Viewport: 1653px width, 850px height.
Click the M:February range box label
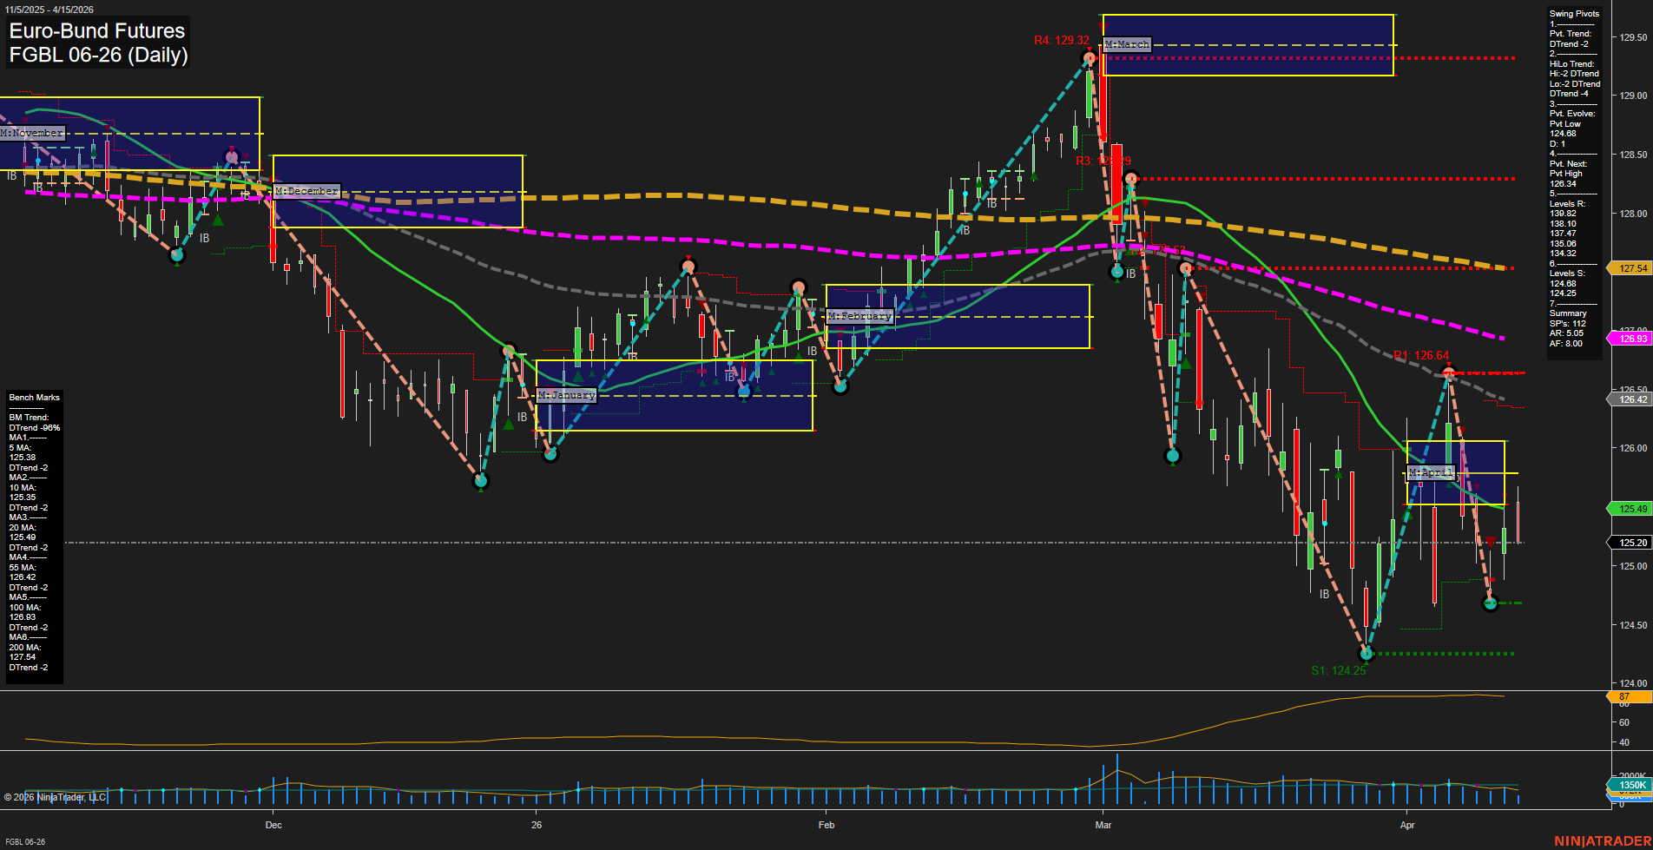861,315
